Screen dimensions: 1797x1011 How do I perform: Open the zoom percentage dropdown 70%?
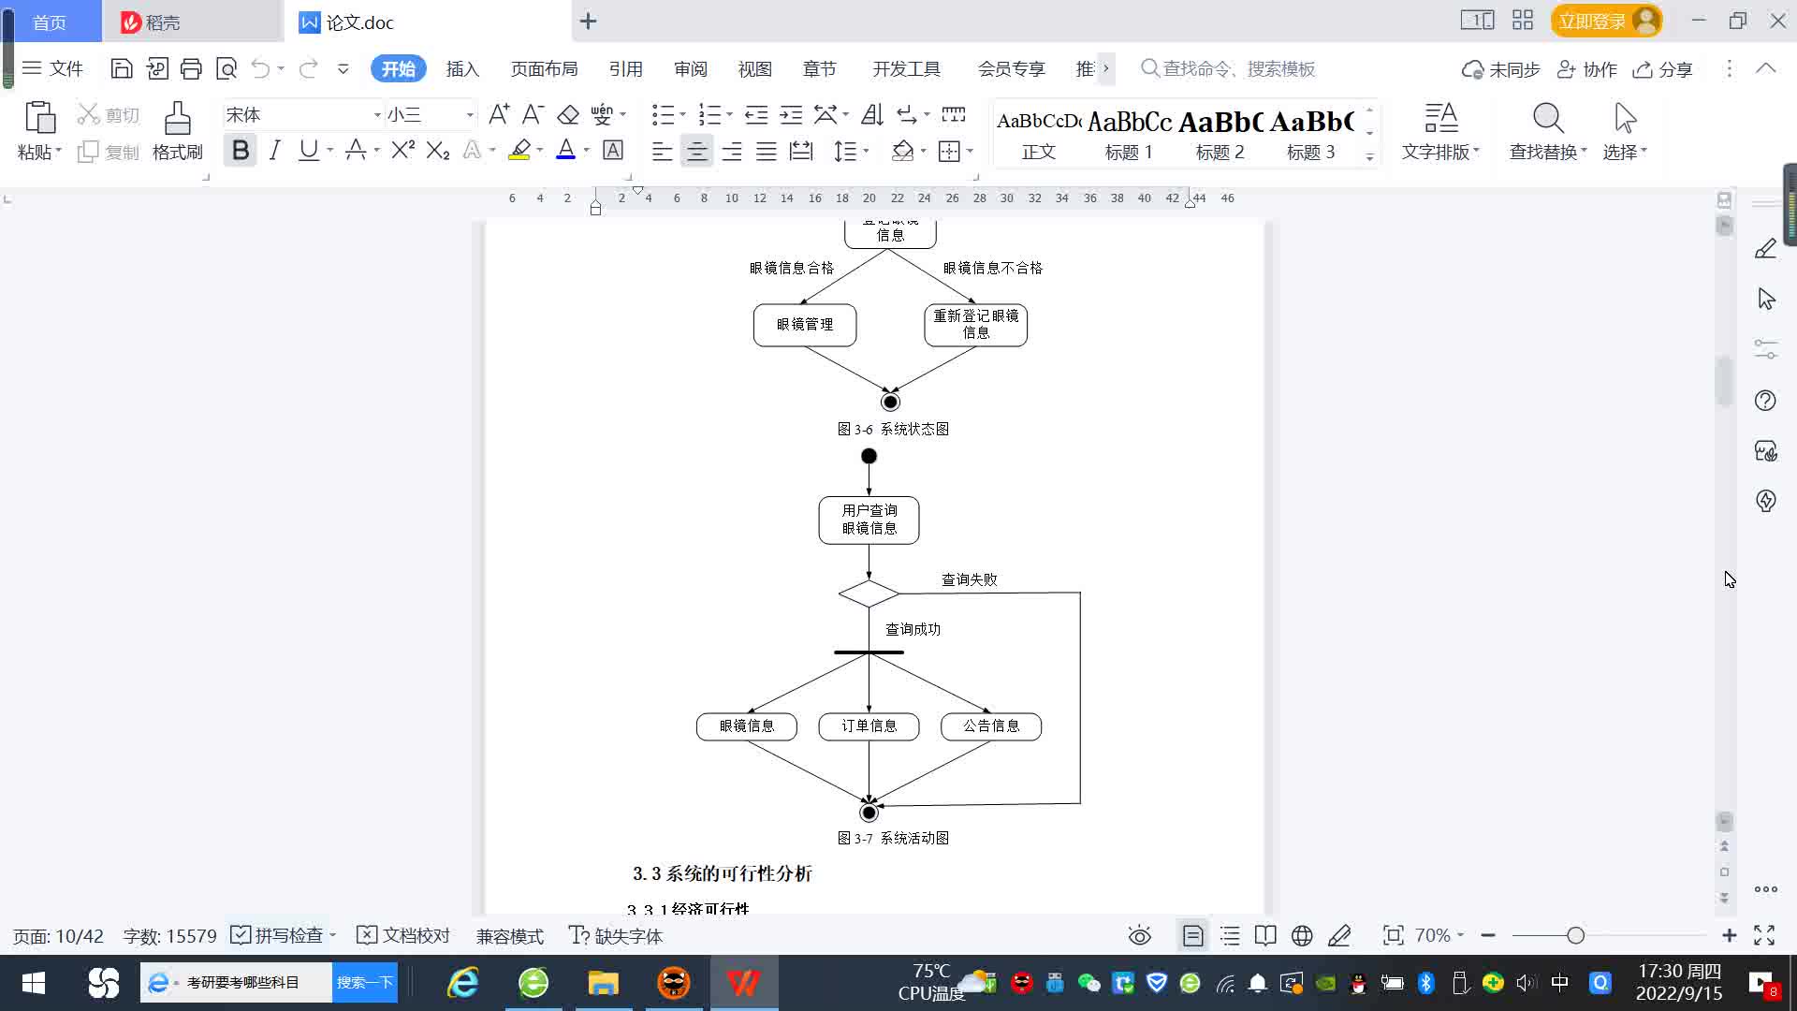pos(1439,935)
